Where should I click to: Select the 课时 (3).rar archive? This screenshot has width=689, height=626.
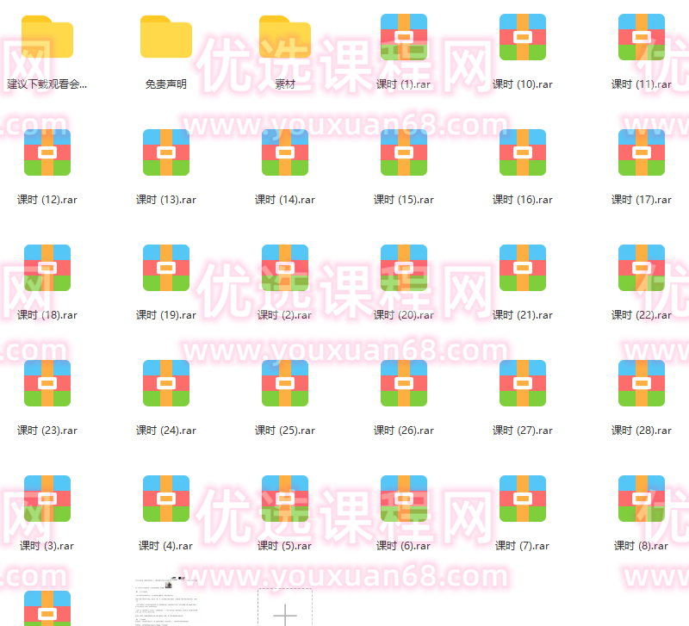(x=47, y=499)
